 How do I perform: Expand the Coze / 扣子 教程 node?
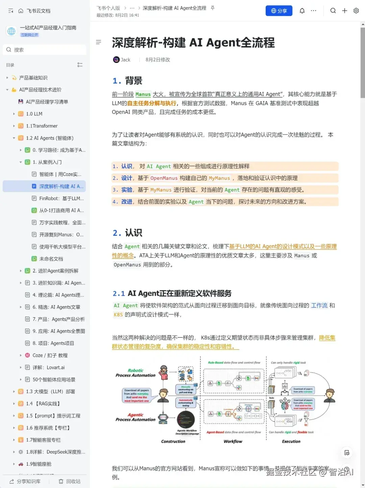21,355
